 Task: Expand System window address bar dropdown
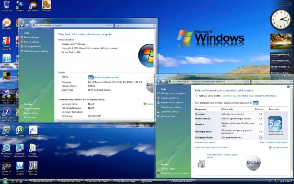point(107,26)
